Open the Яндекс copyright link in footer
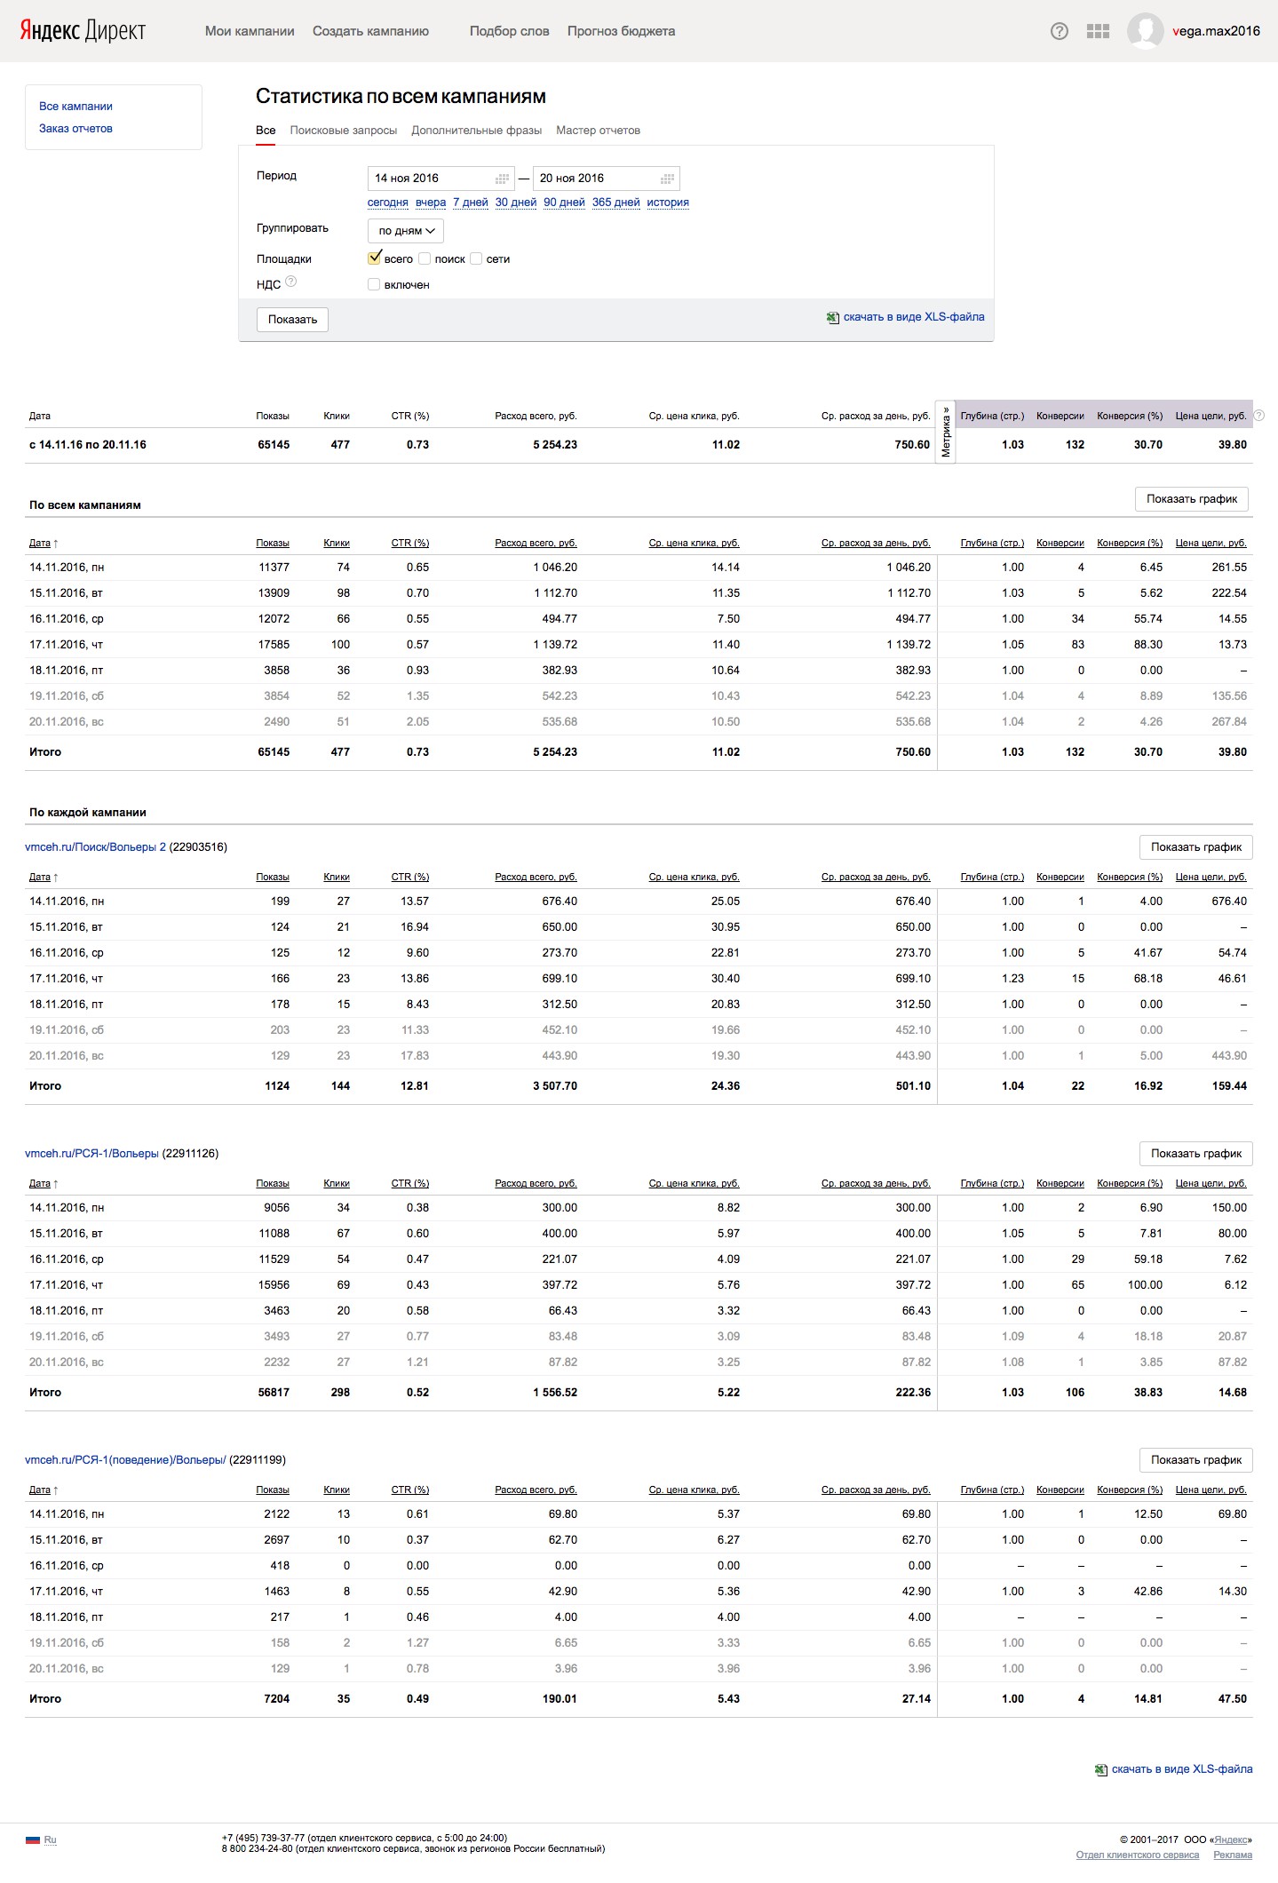 coord(1231,1839)
